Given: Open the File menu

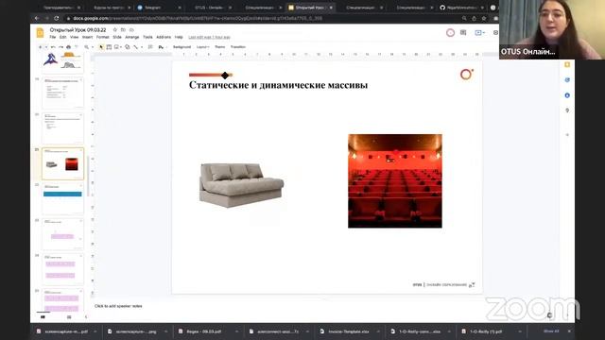Looking at the screenshot, I should [53, 38].
